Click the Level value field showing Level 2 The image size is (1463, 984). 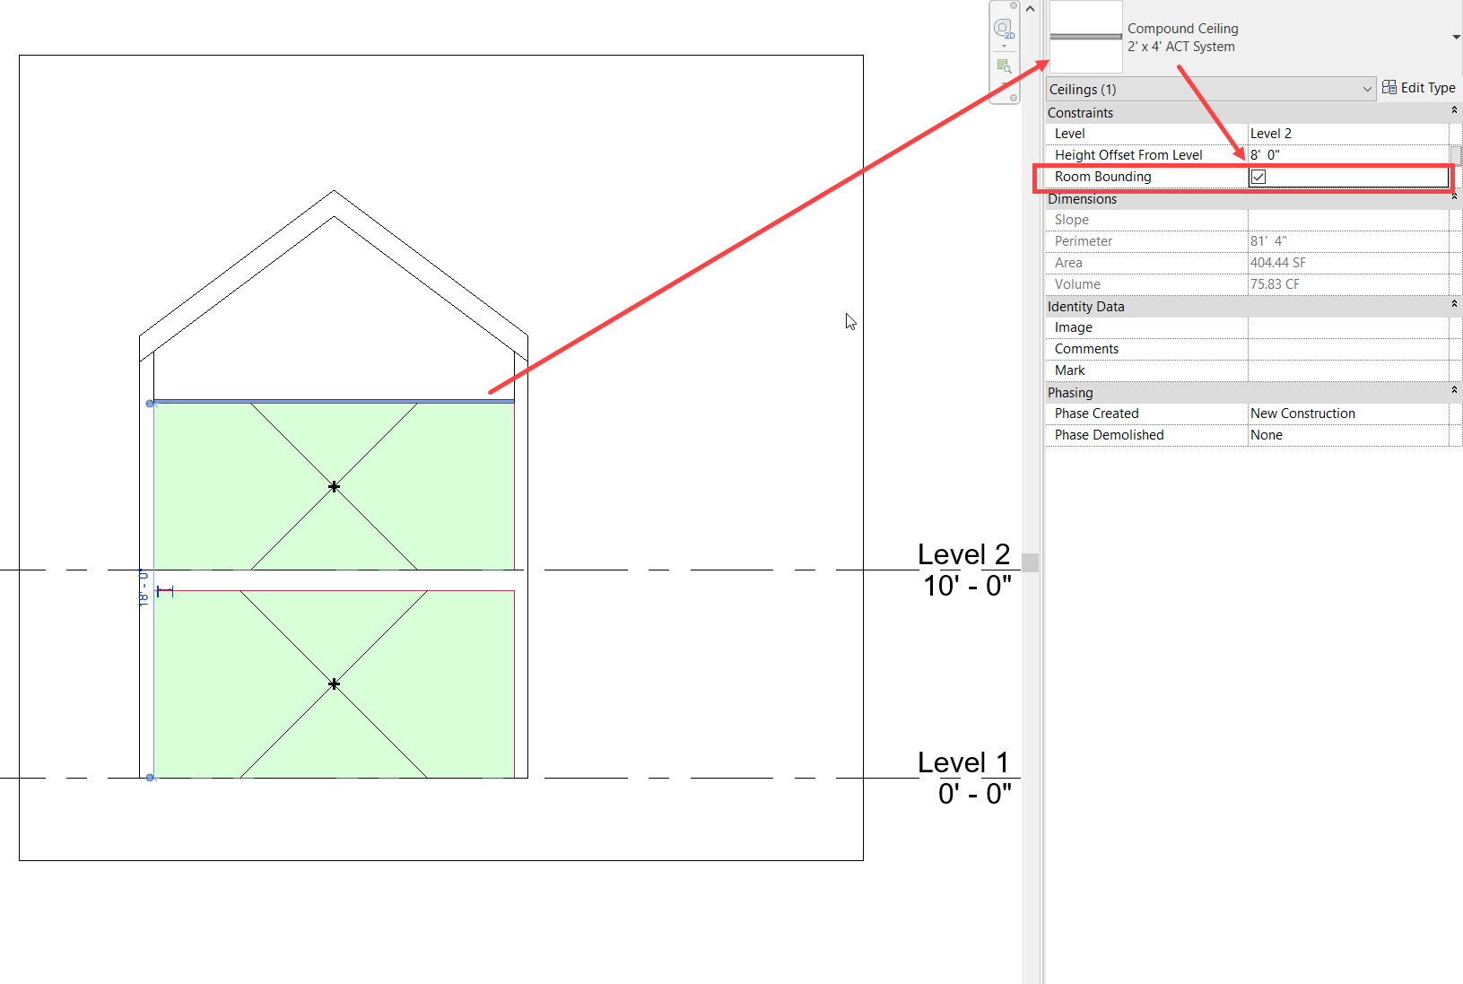coord(1348,134)
